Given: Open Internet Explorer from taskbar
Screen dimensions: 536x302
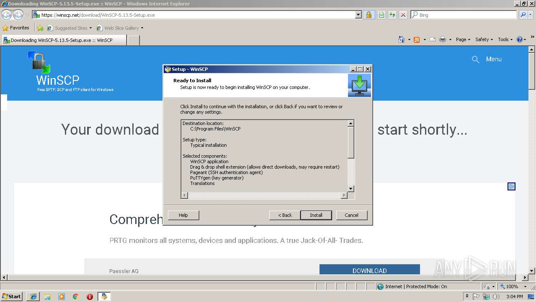Looking at the screenshot, I should coord(33,297).
